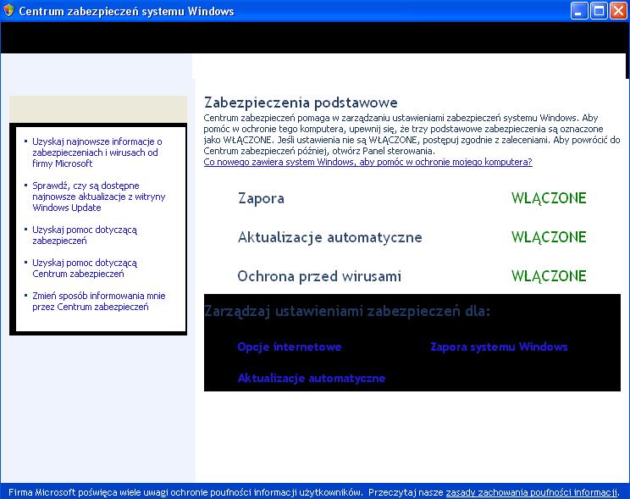Open 'Zmień sposób informowania mnie' link
Screen dimensions: 630x499
(x=99, y=301)
